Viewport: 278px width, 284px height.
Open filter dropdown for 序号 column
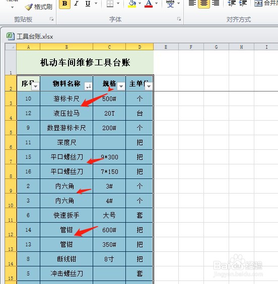[36, 86]
